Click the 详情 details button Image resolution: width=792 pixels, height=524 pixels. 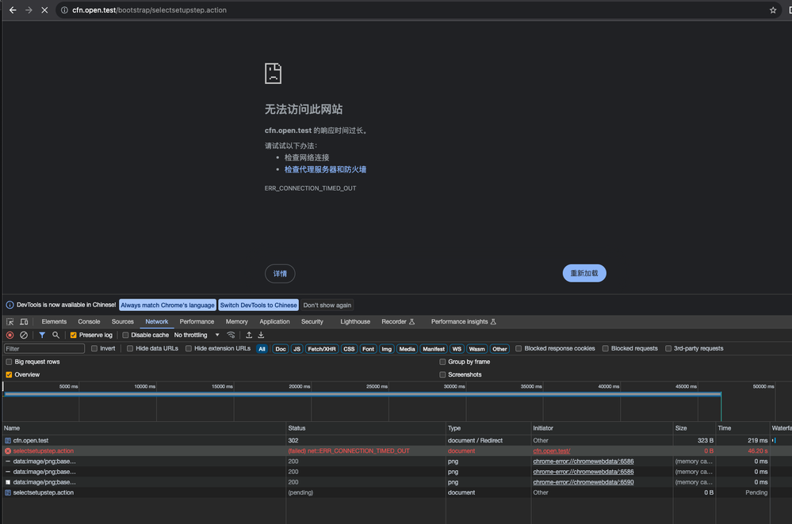280,273
